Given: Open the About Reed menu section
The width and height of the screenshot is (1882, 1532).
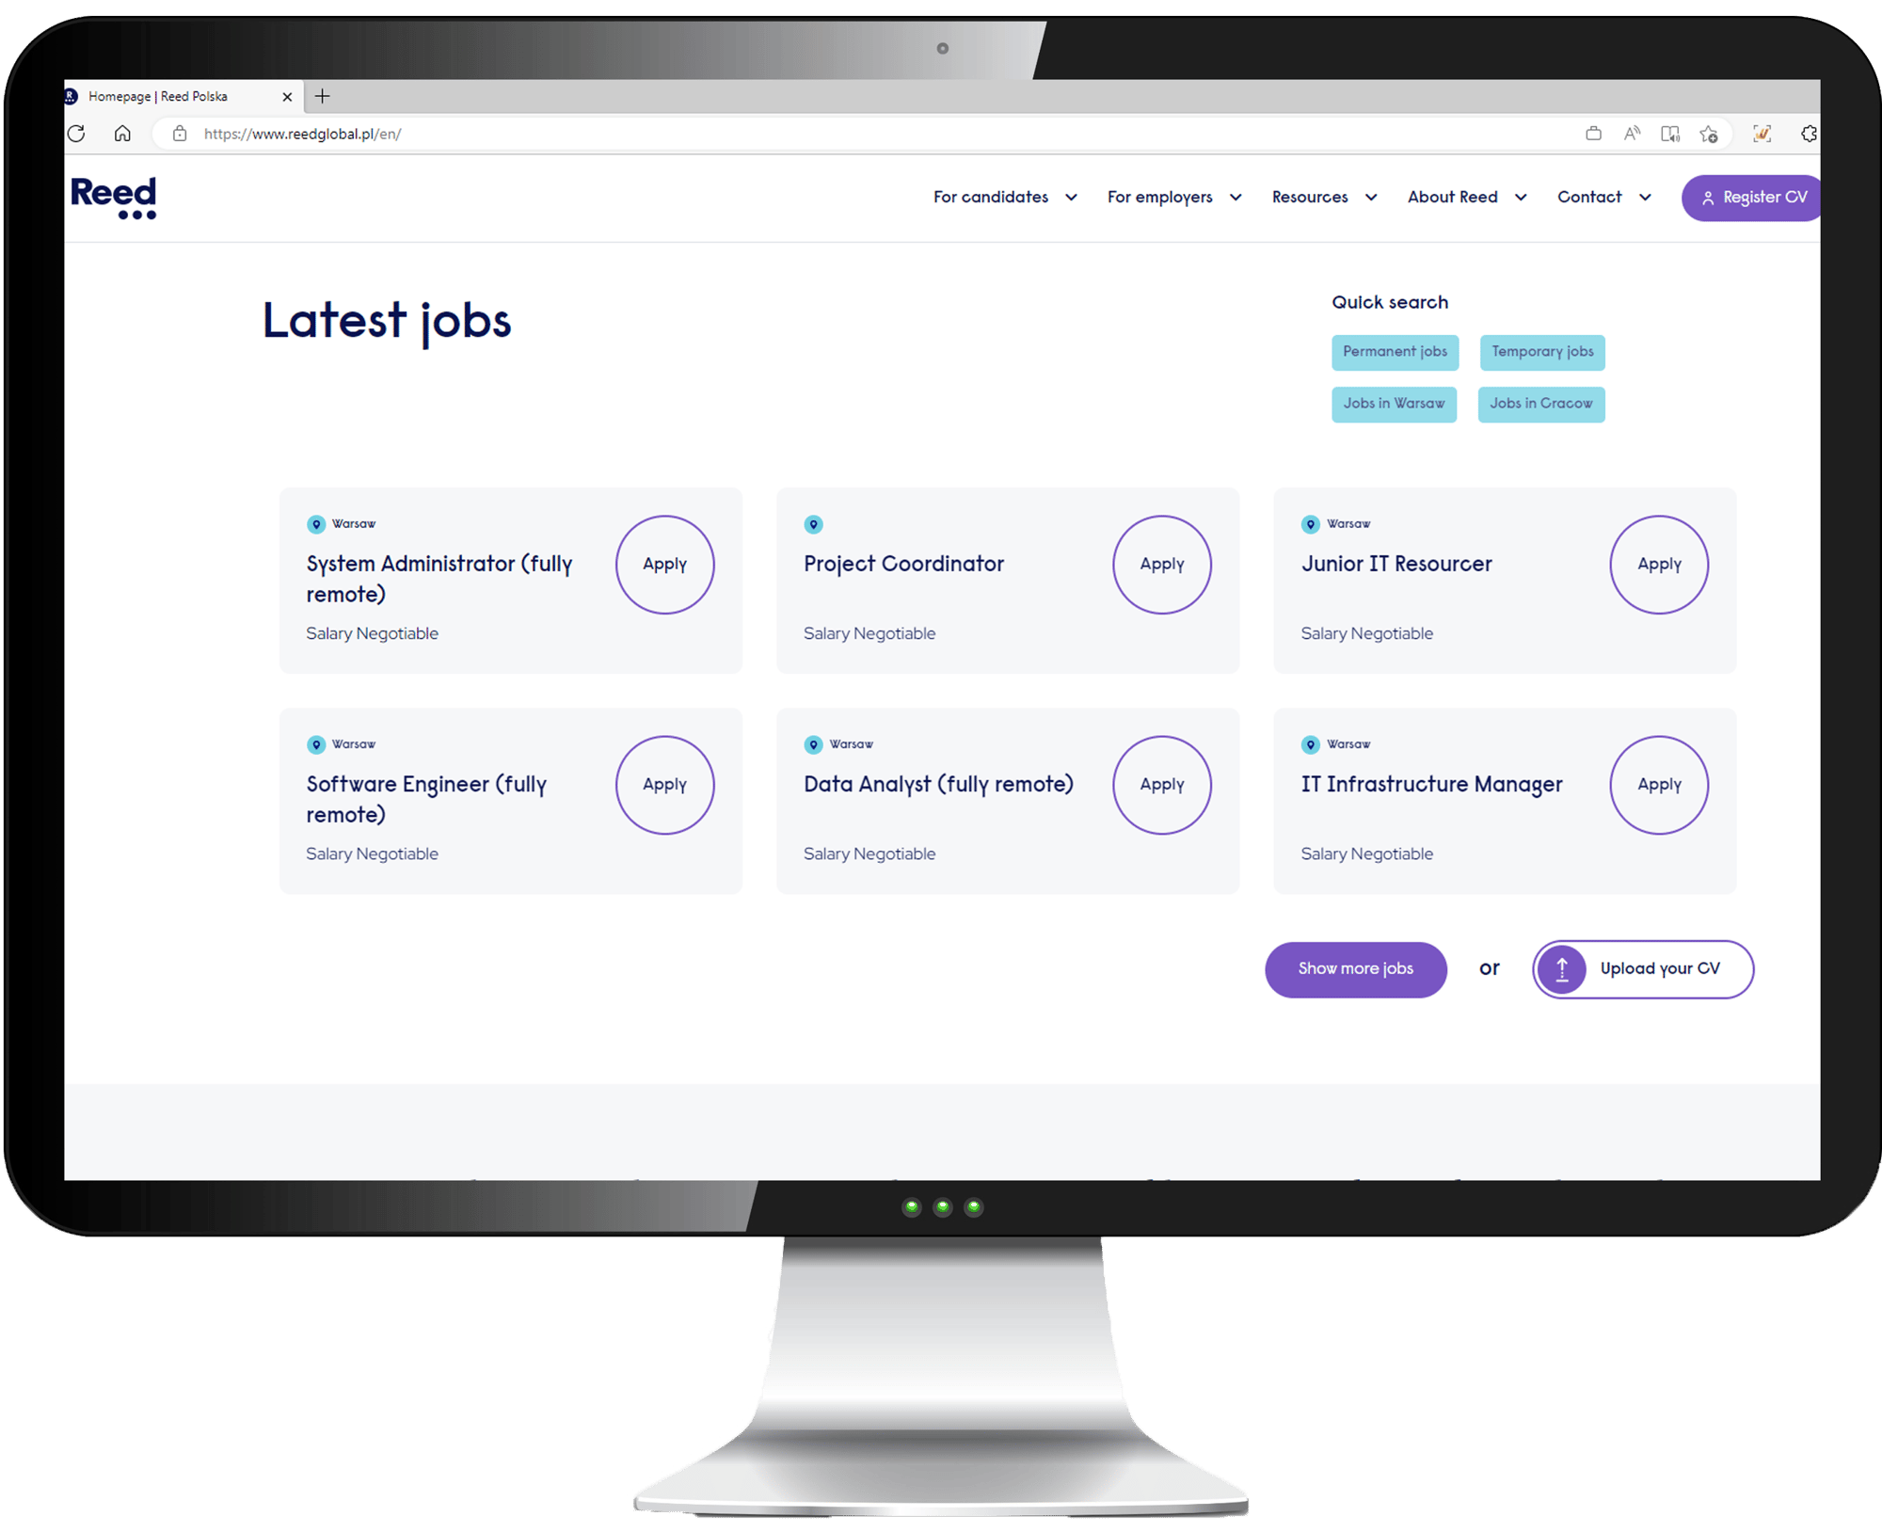Looking at the screenshot, I should coord(1461,196).
